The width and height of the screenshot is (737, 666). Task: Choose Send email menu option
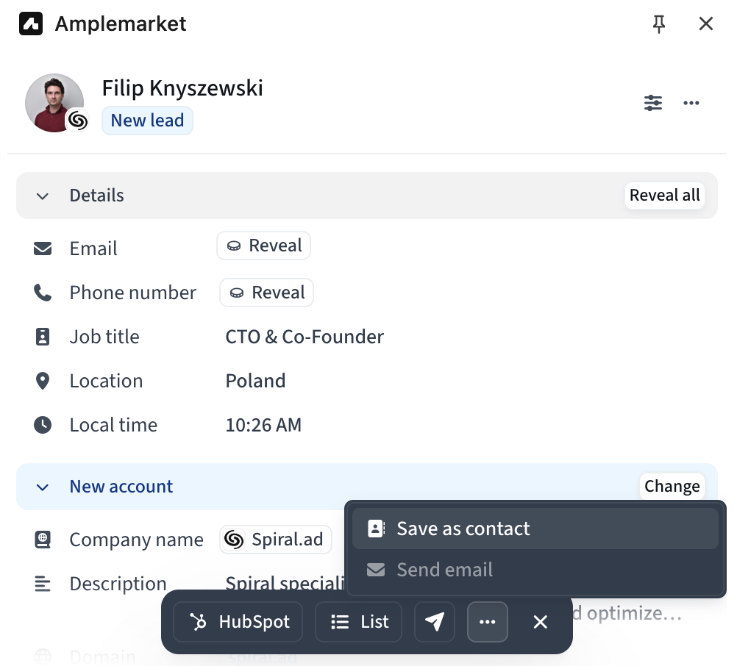(535, 570)
